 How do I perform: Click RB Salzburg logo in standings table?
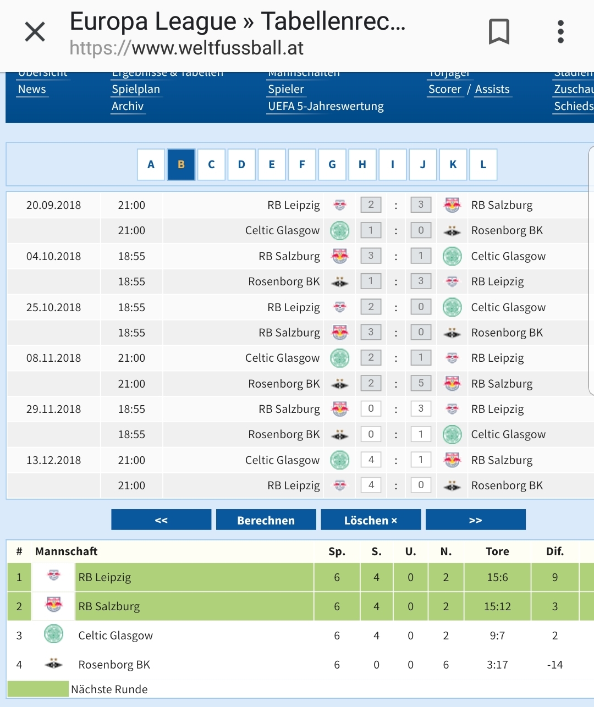tap(53, 605)
